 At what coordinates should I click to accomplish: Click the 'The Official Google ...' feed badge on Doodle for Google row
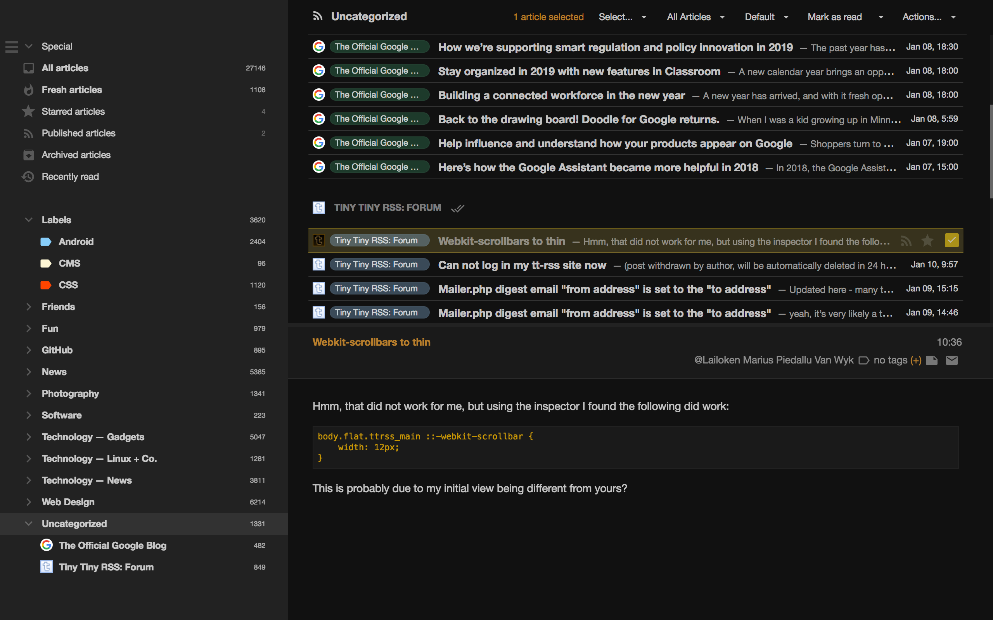tap(380, 119)
